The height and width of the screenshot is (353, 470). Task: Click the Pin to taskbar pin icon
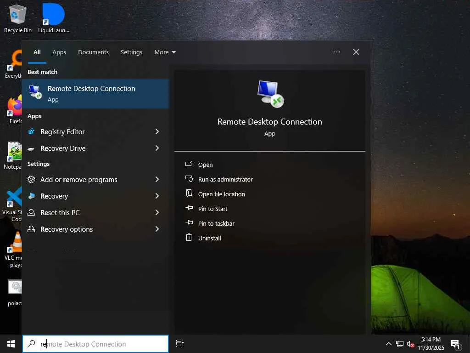click(x=189, y=222)
